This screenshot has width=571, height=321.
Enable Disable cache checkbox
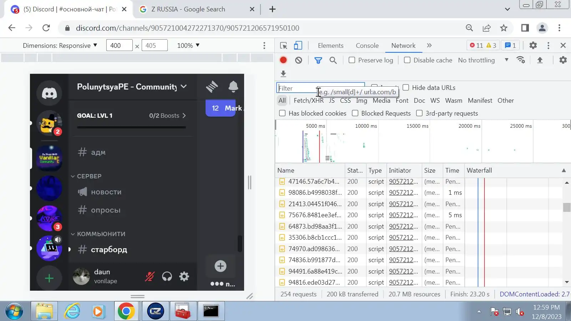click(x=407, y=60)
